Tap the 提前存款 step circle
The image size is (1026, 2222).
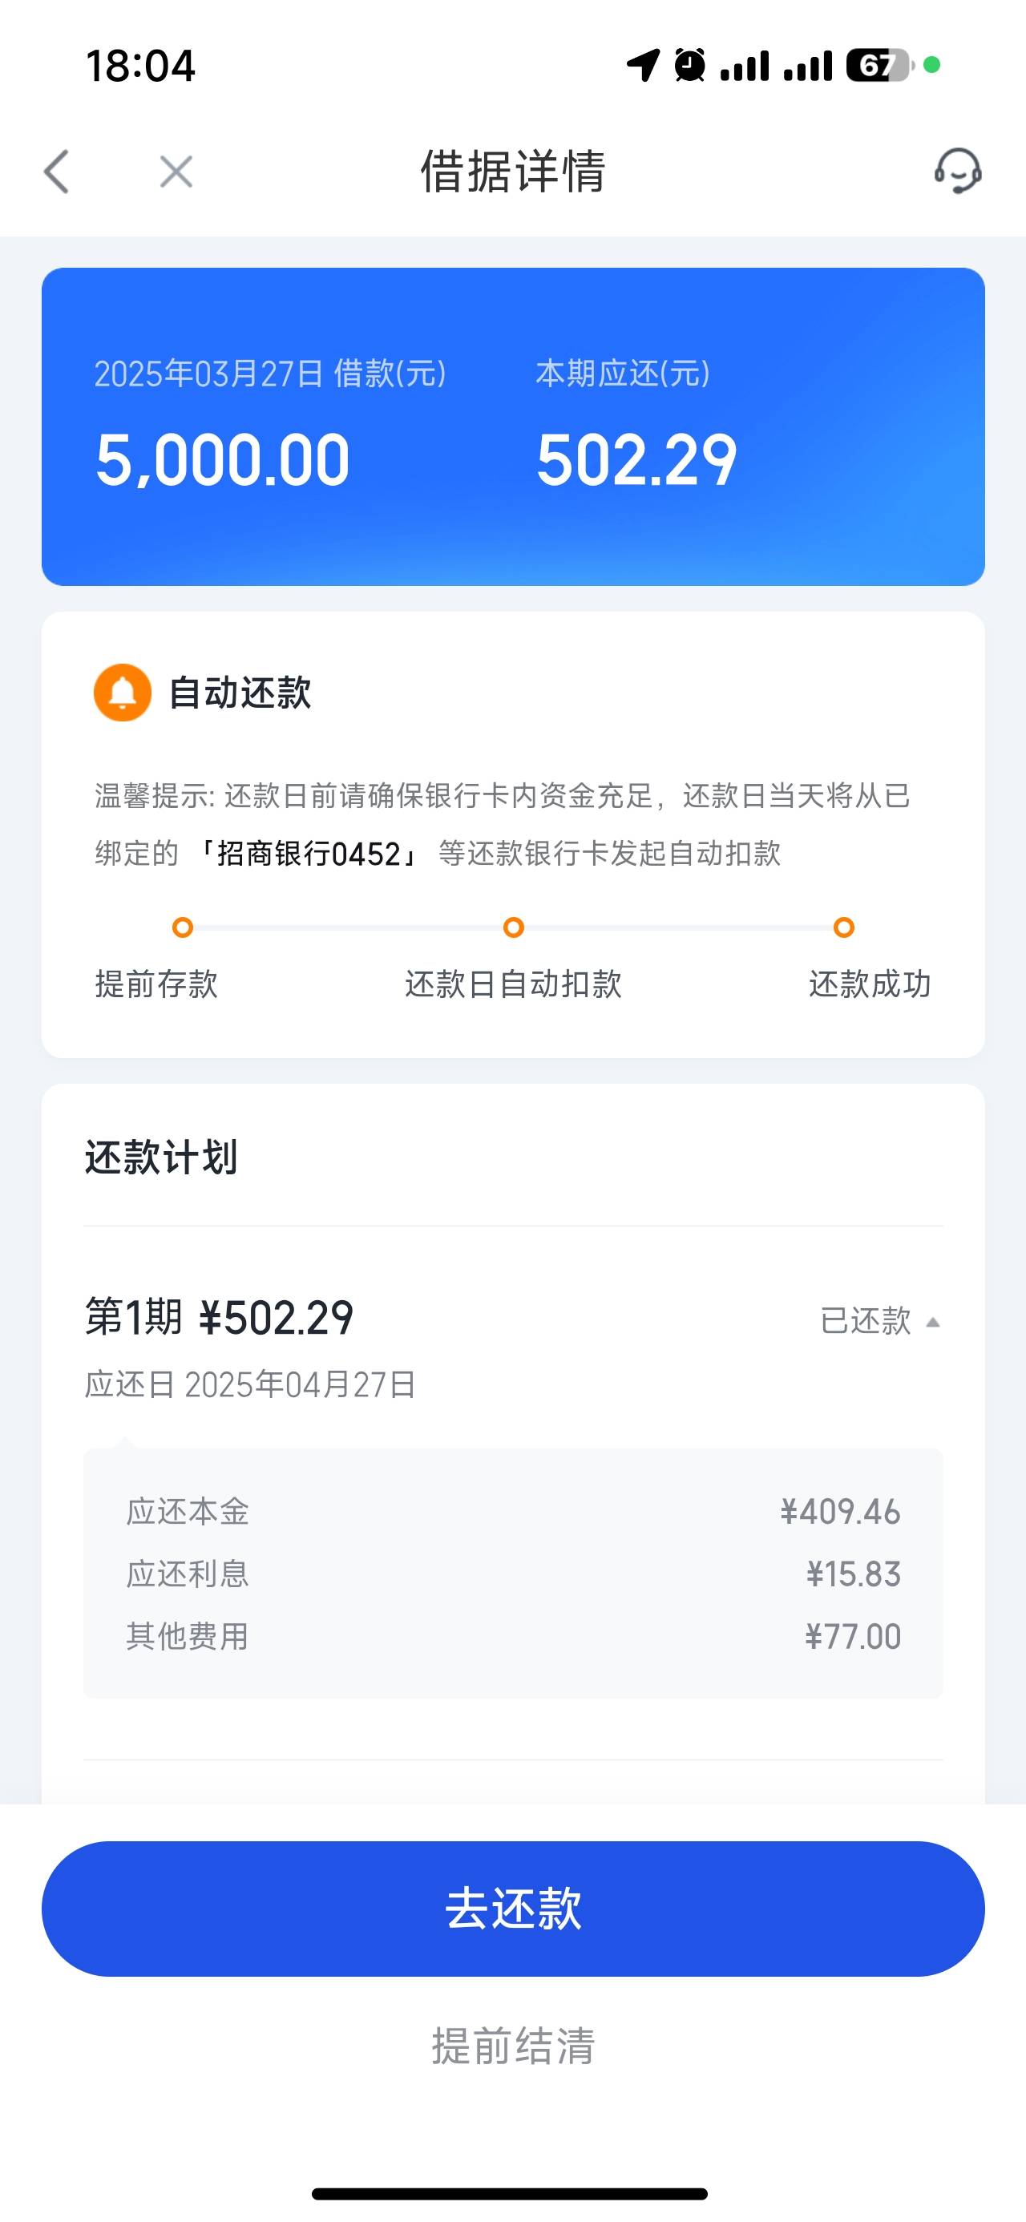pyautogui.click(x=182, y=927)
